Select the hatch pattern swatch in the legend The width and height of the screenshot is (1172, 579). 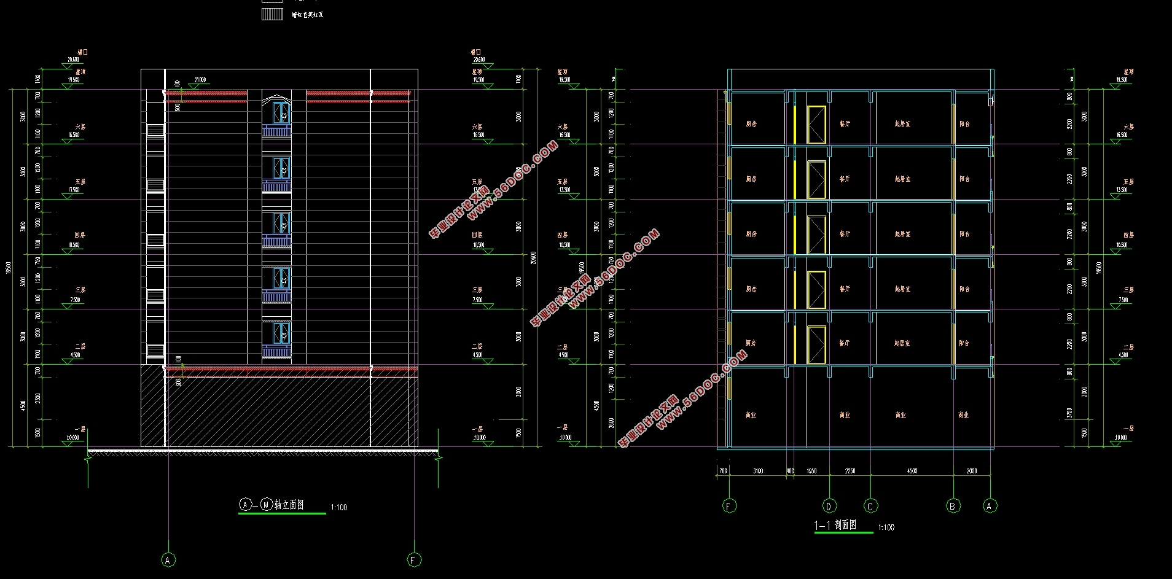coord(273,14)
